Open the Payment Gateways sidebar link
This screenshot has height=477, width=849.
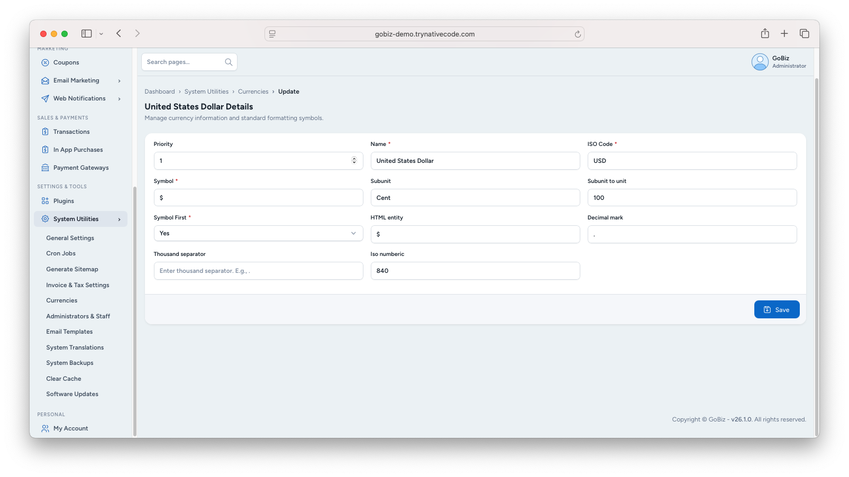click(81, 168)
